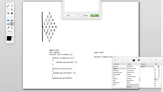Pick font size 24
Screen dimensions: 163x92
coord(156,84)
